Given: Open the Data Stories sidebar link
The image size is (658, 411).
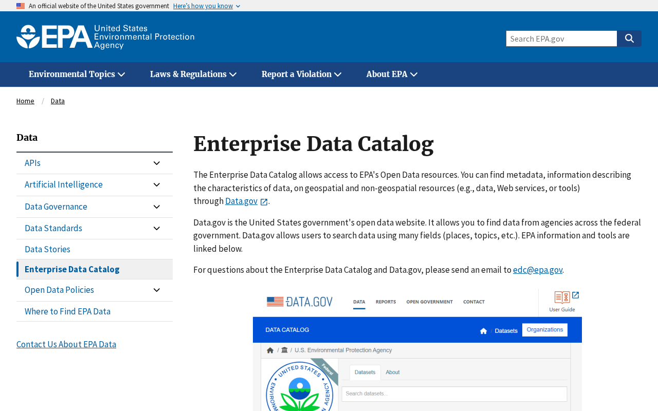Looking at the screenshot, I should (x=47, y=249).
